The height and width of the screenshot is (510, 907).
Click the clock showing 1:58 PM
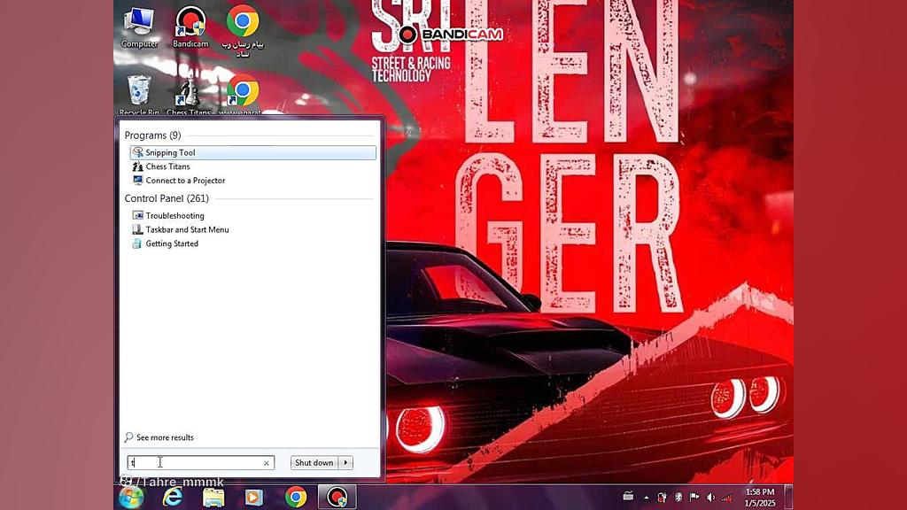point(760,498)
